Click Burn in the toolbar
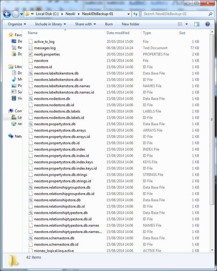The width and height of the screenshot is (217, 271). (109, 24)
